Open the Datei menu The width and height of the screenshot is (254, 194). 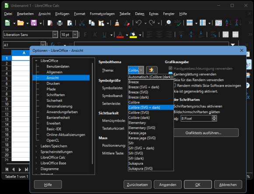pyautogui.click(x=8, y=14)
